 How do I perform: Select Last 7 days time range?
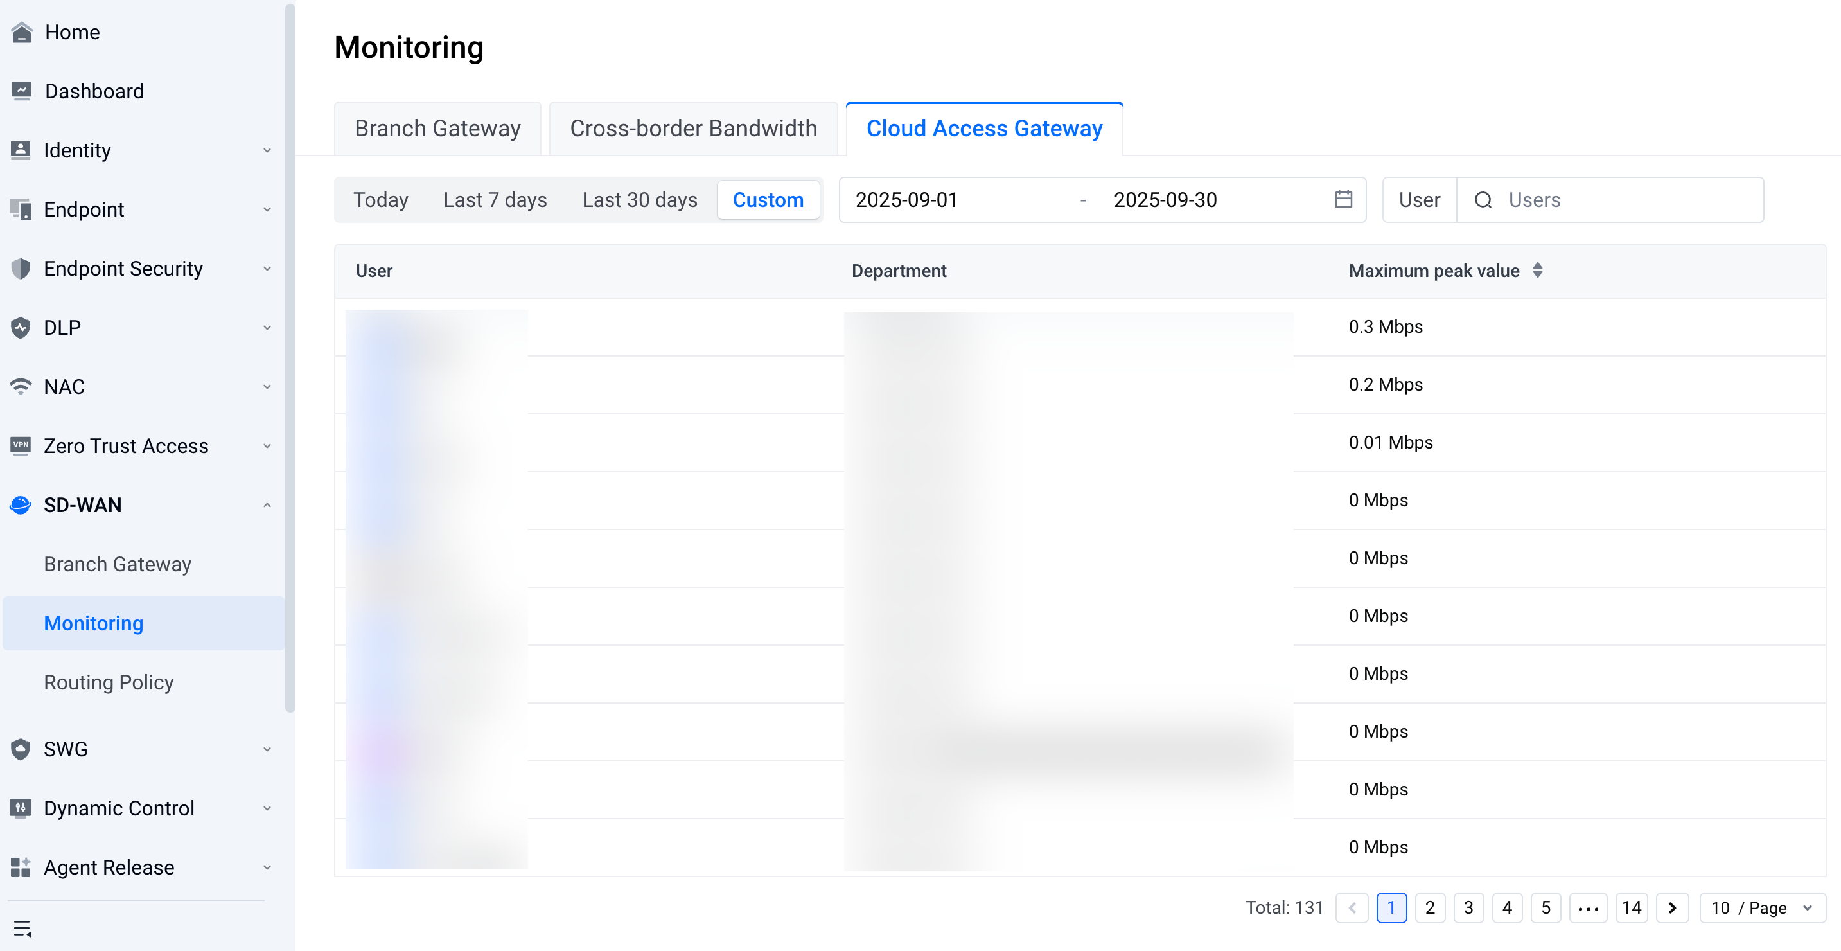pyautogui.click(x=495, y=199)
